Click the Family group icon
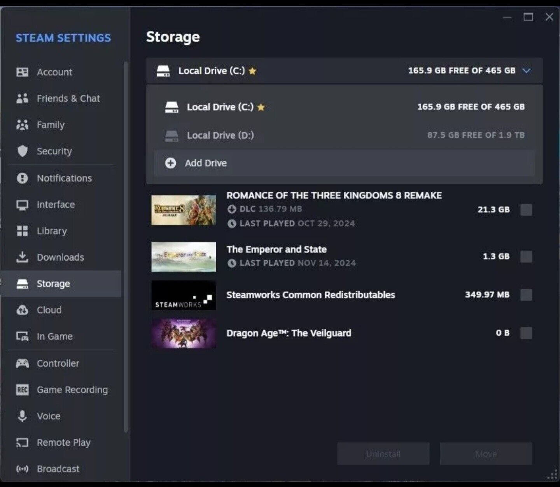The width and height of the screenshot is (560, 487). click(22, 125)
